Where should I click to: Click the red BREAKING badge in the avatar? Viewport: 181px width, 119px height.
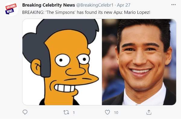click(11, 7)
